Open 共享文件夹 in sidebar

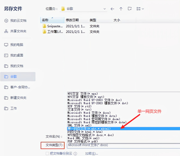pos(18,31)
